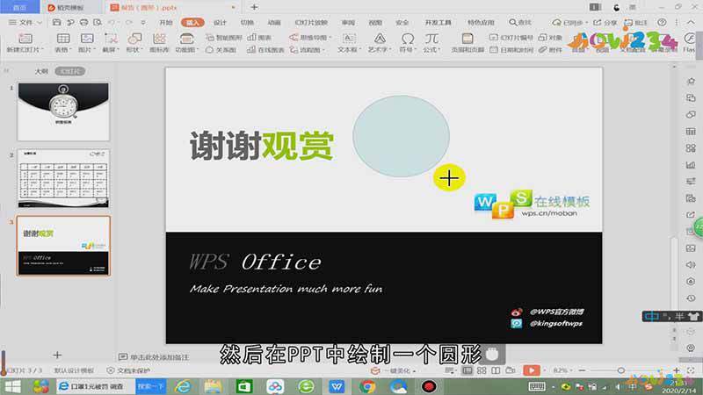Open the 开发工具 developer tools tab
This screenshot has height=395, width=703.
pos(438,22)
